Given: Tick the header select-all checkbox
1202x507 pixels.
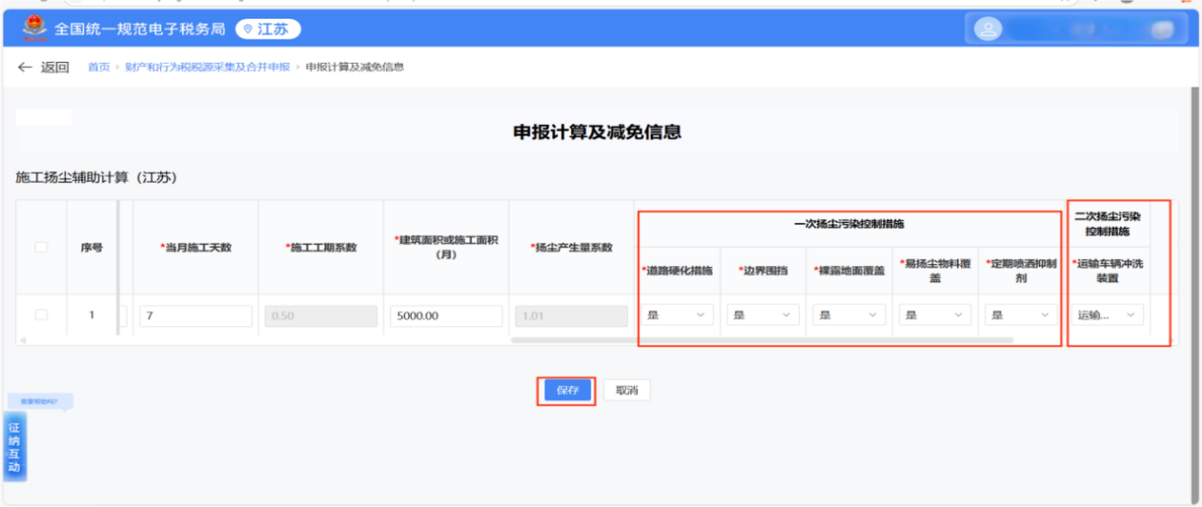Looking at the screenshot, I should click(41, 248).
